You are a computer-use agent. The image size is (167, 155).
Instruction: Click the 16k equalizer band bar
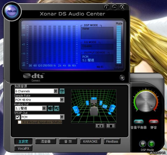(74, 44)
